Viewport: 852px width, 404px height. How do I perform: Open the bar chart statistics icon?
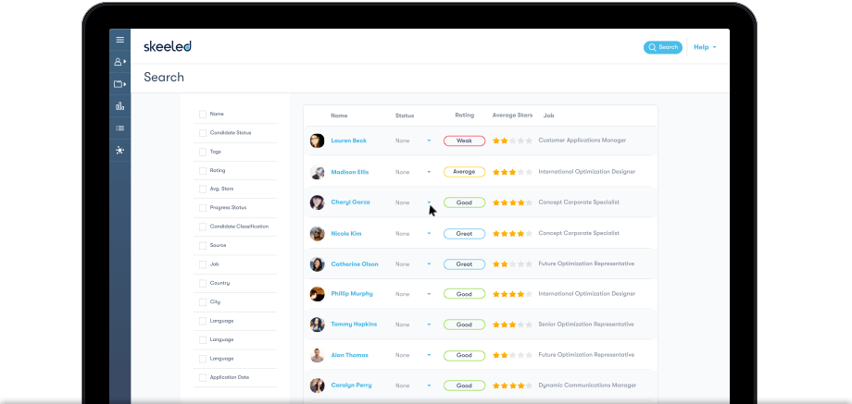(119, 106)
